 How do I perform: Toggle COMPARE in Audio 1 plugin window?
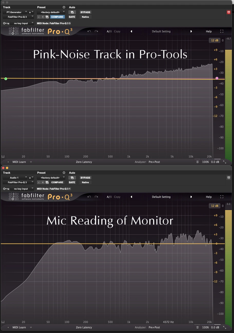[57, 182]
